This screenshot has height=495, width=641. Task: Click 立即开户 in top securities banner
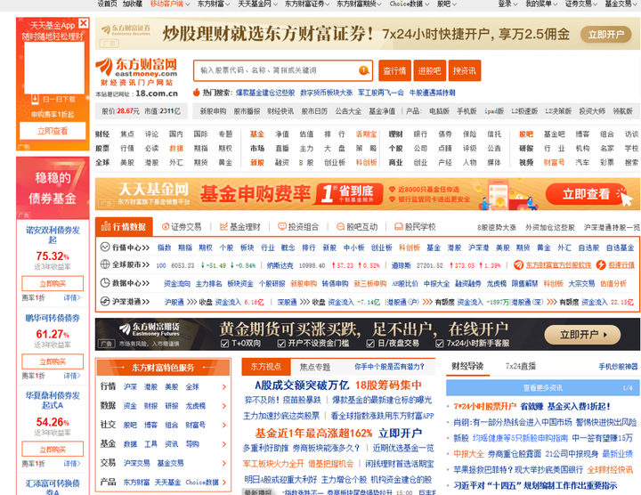(x=606, y=35)
